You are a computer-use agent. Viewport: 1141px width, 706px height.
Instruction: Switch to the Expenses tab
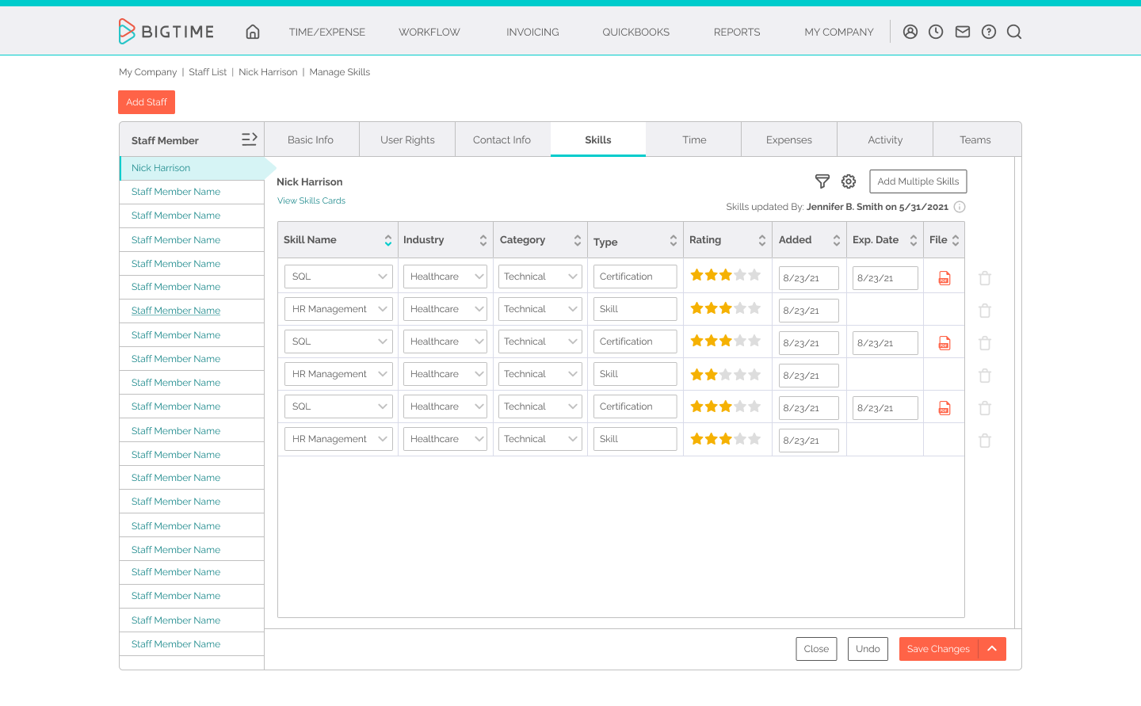789,139
